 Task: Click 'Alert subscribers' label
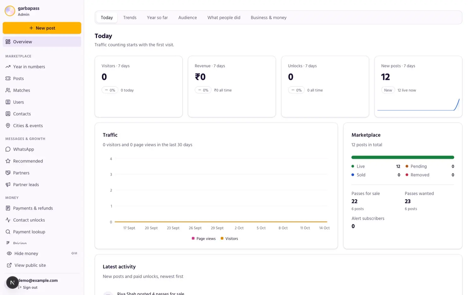[x=368, y=218]
